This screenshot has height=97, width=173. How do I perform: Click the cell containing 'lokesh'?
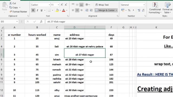pyautogui.click(x=57, y=60)
